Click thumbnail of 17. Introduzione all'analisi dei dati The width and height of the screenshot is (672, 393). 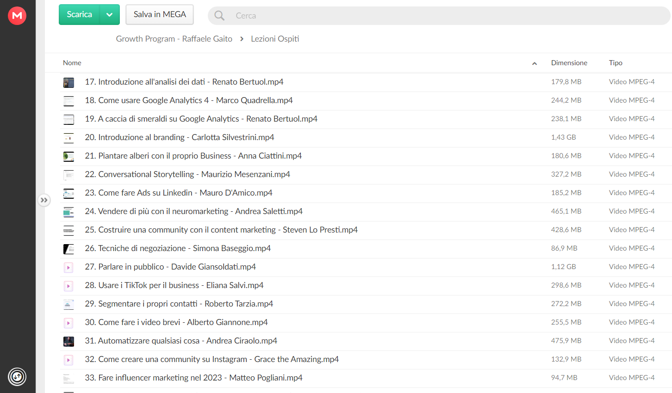point(68,82)
